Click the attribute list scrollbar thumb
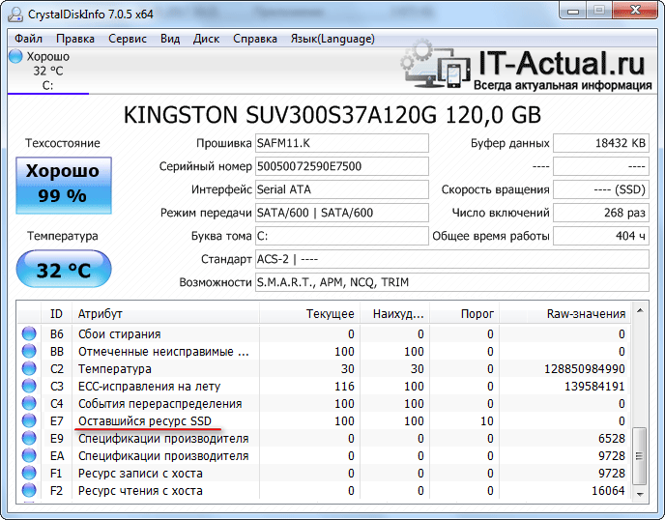 pos(640,456)
